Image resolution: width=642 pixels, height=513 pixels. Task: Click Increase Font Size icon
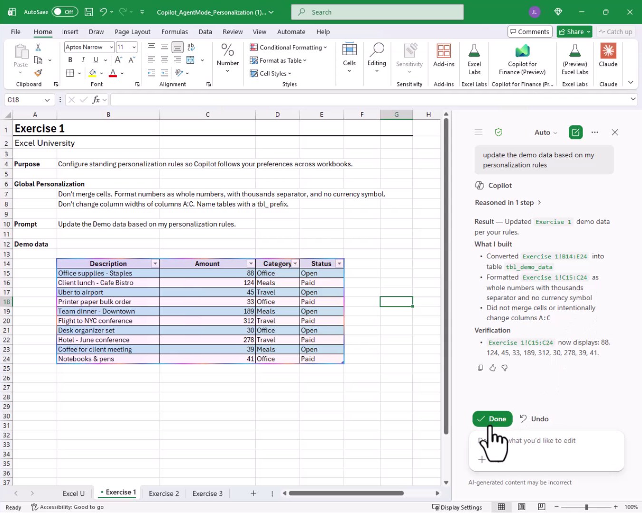click(x=118, y=60)
